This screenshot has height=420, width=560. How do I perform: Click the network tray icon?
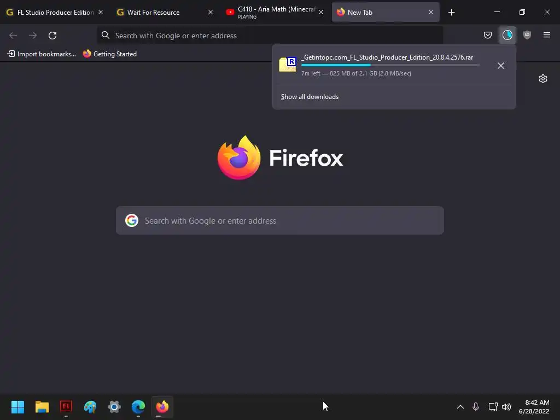click(x=493, y=407)
